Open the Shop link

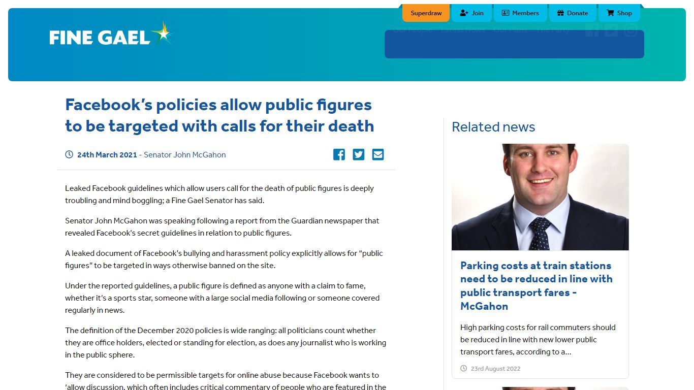tap(619, 13)
